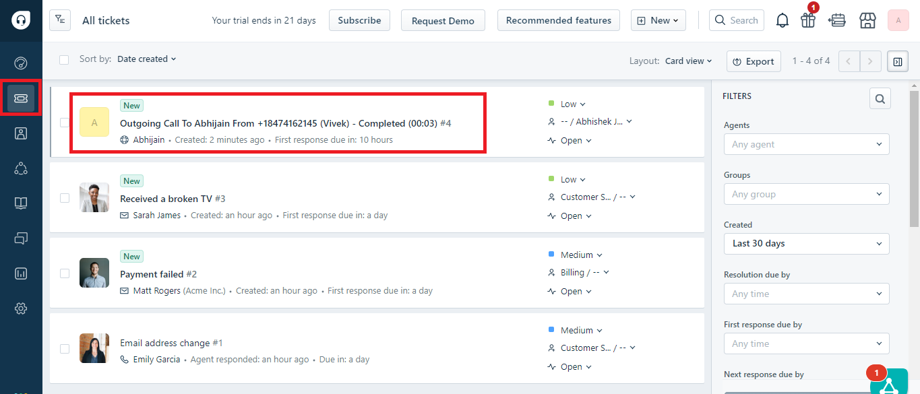Open the Contacts icon in sidebar
The height and width of the screenshot is (394, 920).
click(x=21, y=133)
